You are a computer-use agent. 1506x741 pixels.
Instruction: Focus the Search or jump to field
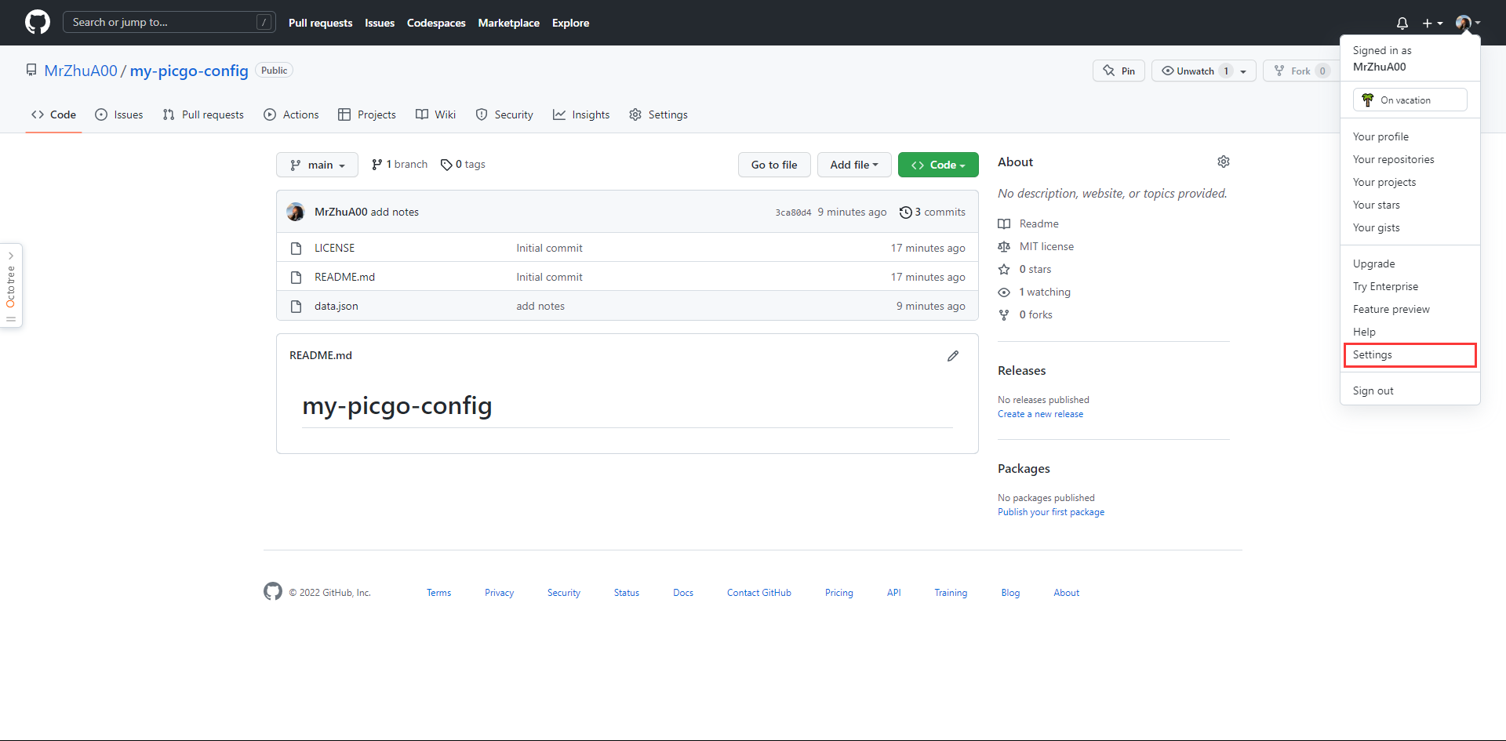(169, 22)
